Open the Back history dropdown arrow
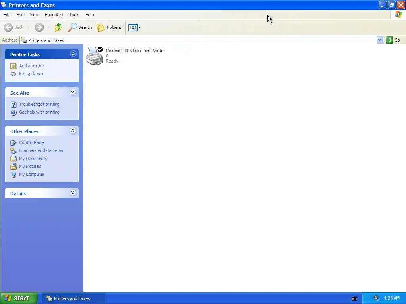This screenshot has width=406, height=304. tap(28, 27)
